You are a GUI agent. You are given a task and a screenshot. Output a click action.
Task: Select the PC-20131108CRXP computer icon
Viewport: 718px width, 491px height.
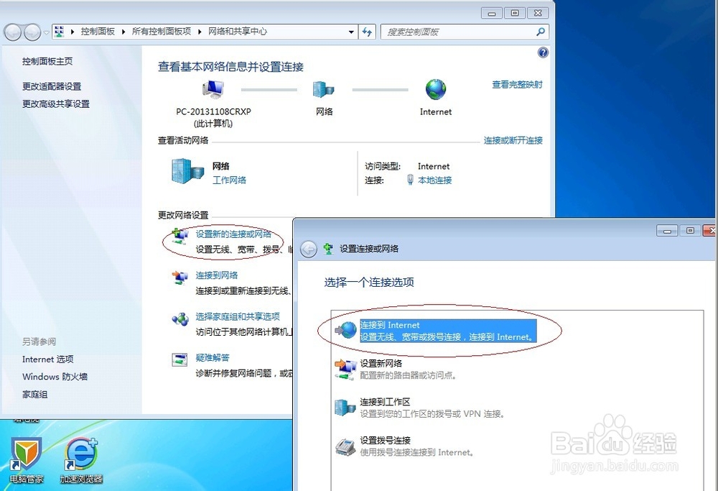click(x=212, y=90)
